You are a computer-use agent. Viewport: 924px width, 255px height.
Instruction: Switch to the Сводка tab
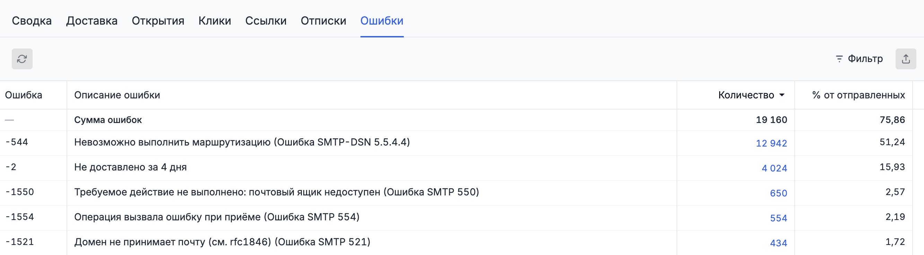[x=32, y=21]
